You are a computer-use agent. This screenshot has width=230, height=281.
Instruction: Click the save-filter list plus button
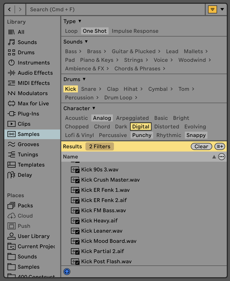220,147
